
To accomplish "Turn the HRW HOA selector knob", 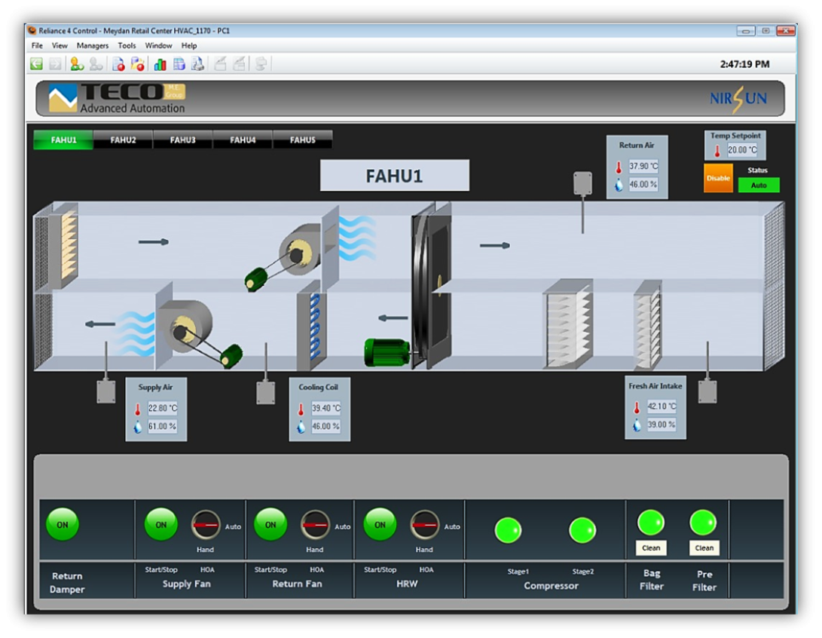I will click(425, 525).
